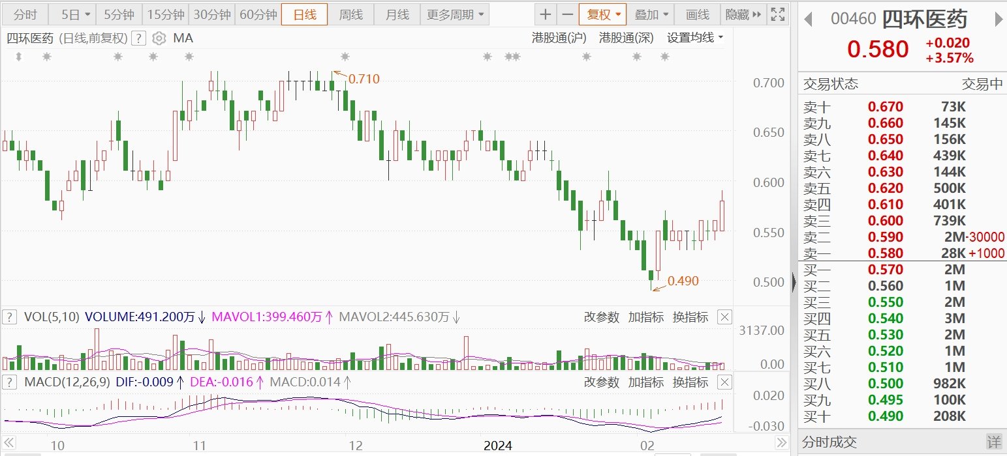Go to previous stock with left arrow
This screenshot has width=1007, height=456.
coord(808,20)
